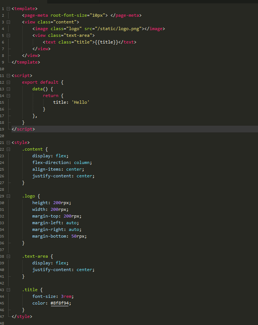This screenshot has height=325, width=258.
Task: Click the return keyword
Action: (50, 96)
